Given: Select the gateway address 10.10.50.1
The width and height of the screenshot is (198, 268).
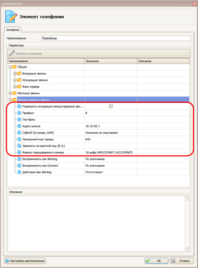Looking at the screenshot, I should [93, 126].
